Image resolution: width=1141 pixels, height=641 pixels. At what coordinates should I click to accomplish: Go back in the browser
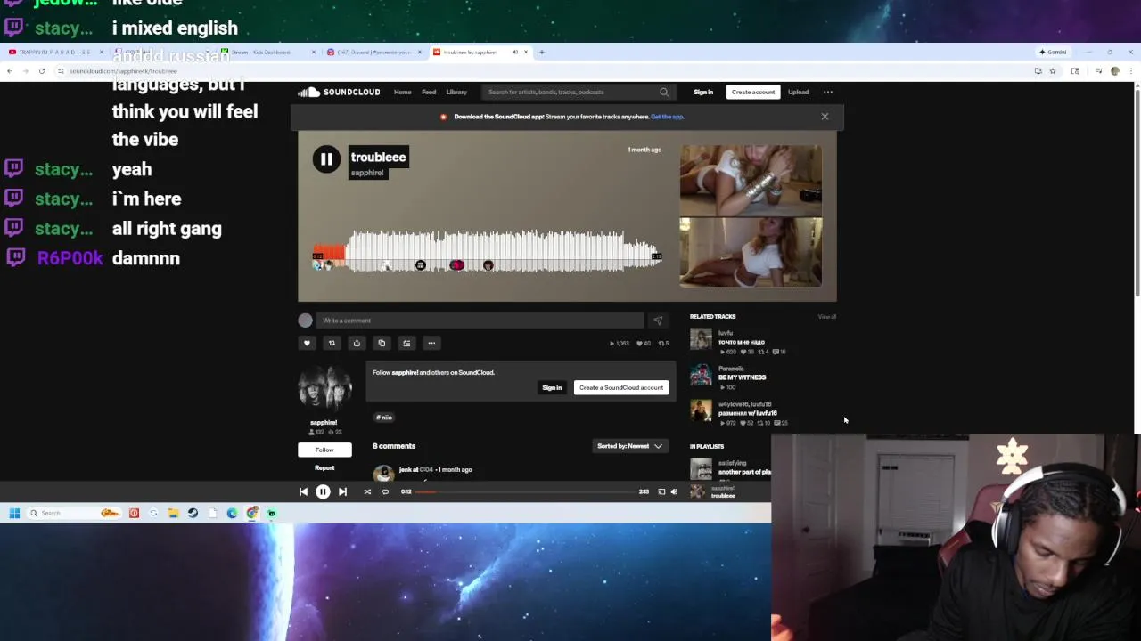coord(10,71)
